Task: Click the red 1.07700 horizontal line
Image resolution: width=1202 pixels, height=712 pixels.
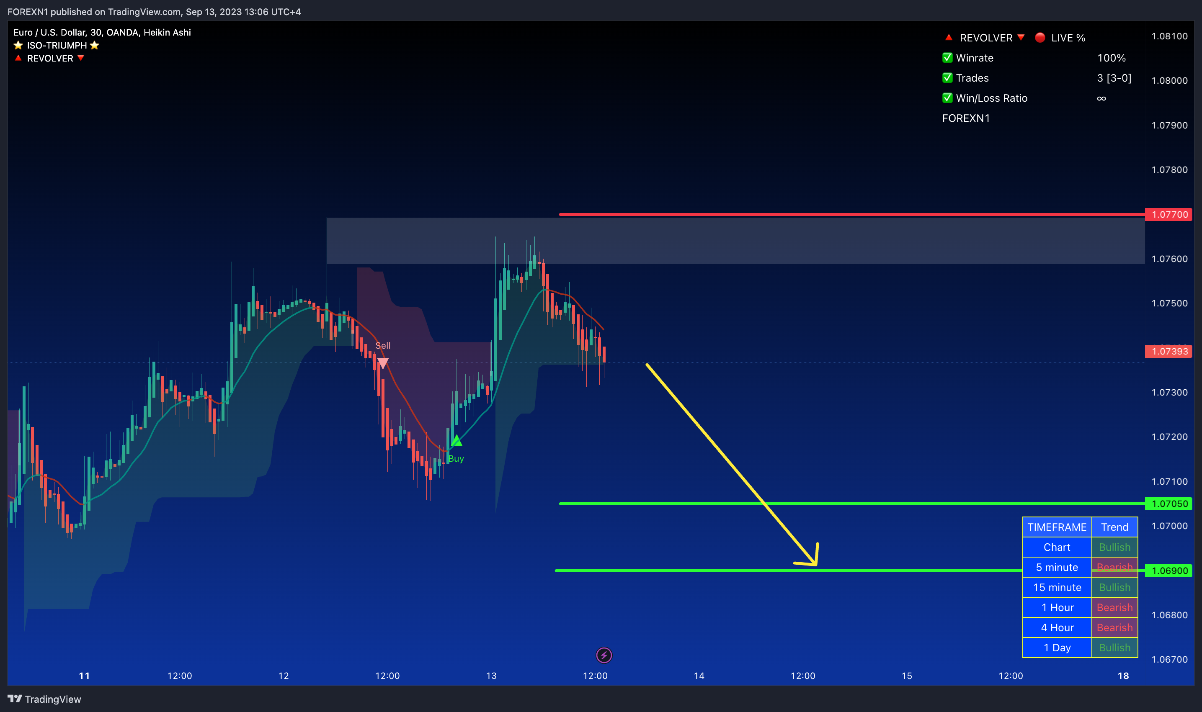Action: [851, 214]
